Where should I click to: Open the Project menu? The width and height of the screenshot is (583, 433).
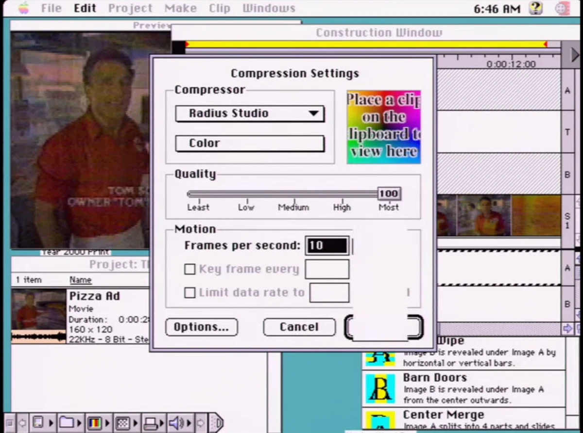(x=130, y=8)
